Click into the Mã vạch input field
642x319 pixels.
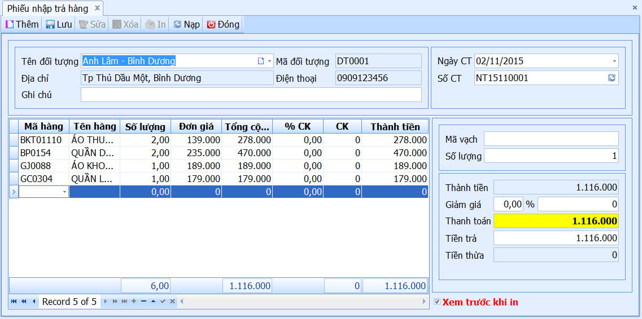[551, 139]
